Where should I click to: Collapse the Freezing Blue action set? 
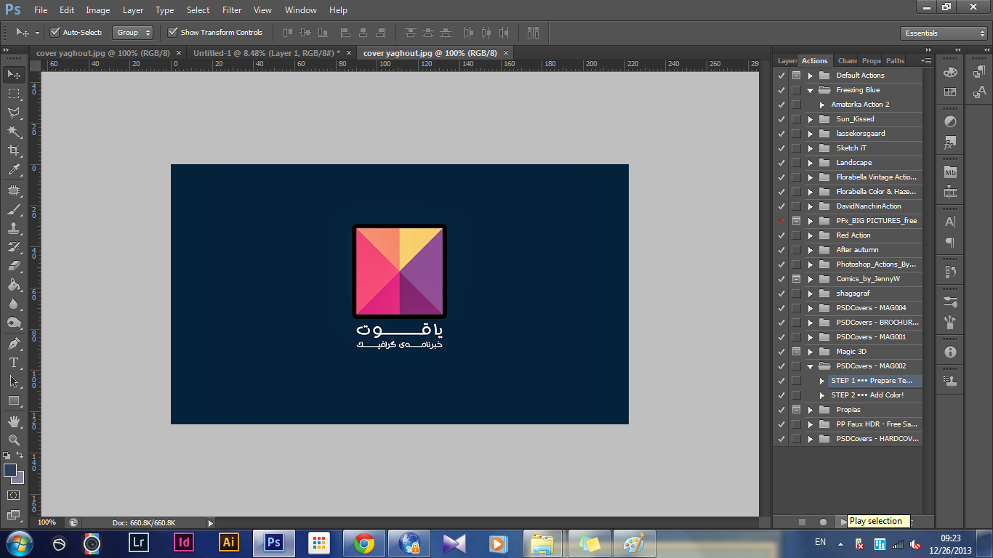[810, 90]
